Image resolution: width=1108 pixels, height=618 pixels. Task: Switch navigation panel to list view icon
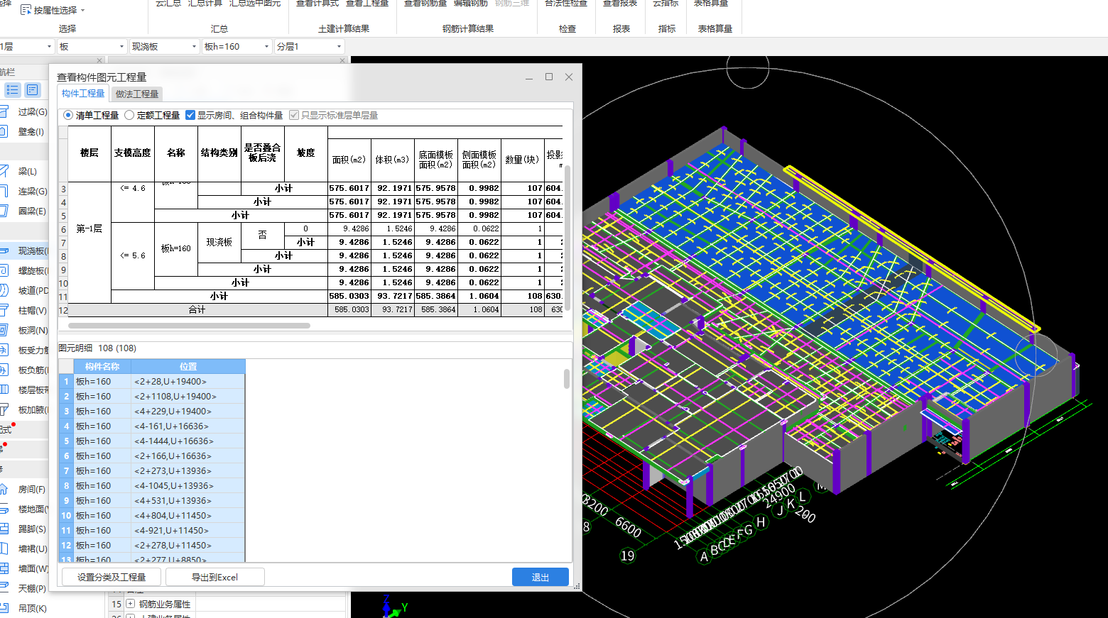13,89
